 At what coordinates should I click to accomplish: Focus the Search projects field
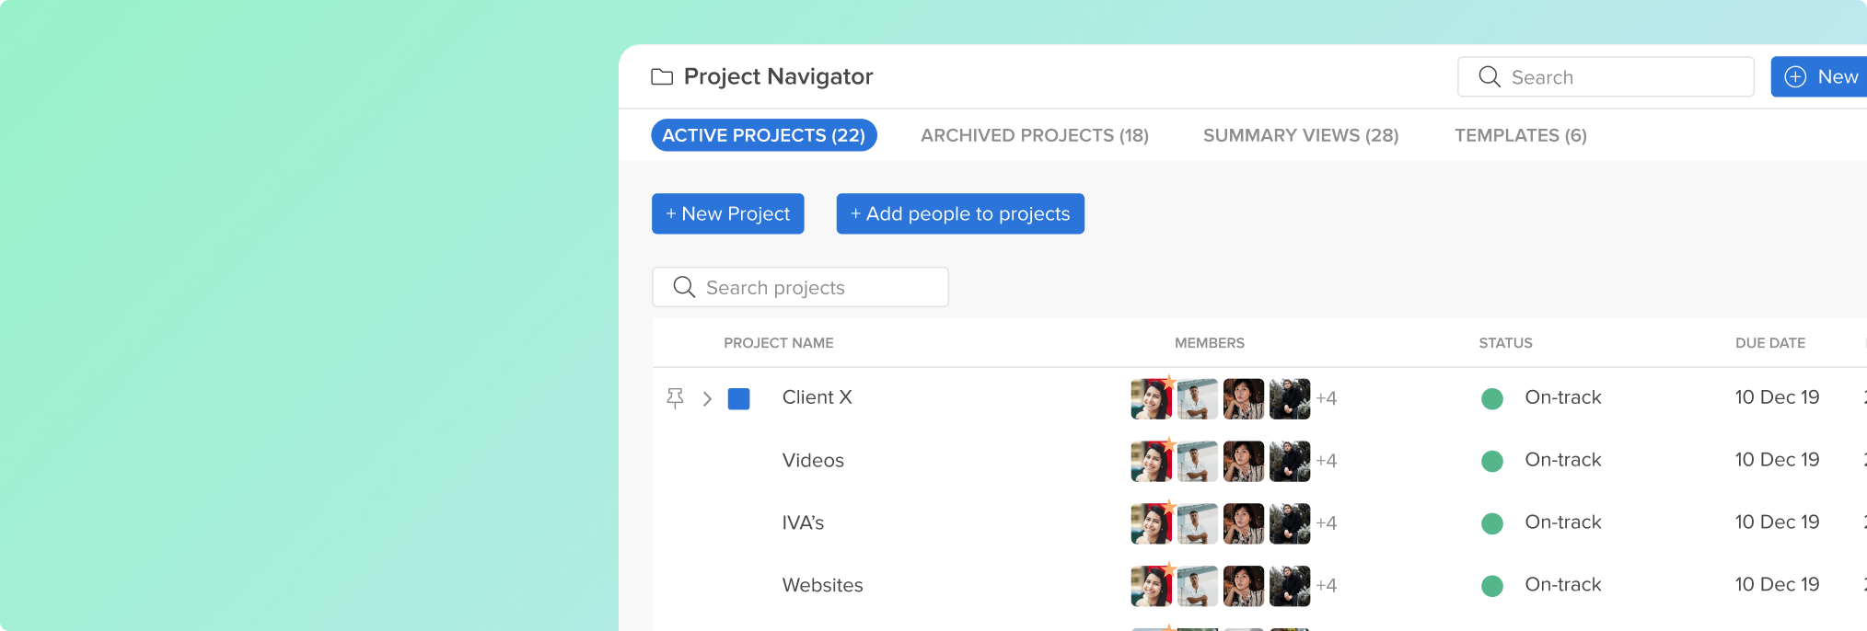(800, 287)
